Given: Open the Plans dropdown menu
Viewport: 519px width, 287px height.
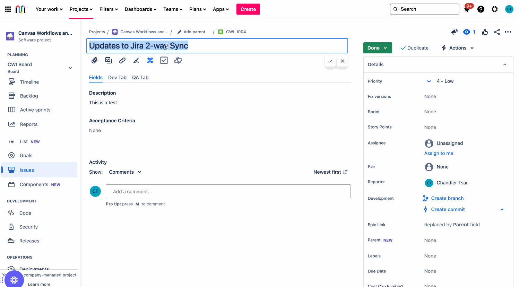Looking at the screenshot, I should point(198,9).
